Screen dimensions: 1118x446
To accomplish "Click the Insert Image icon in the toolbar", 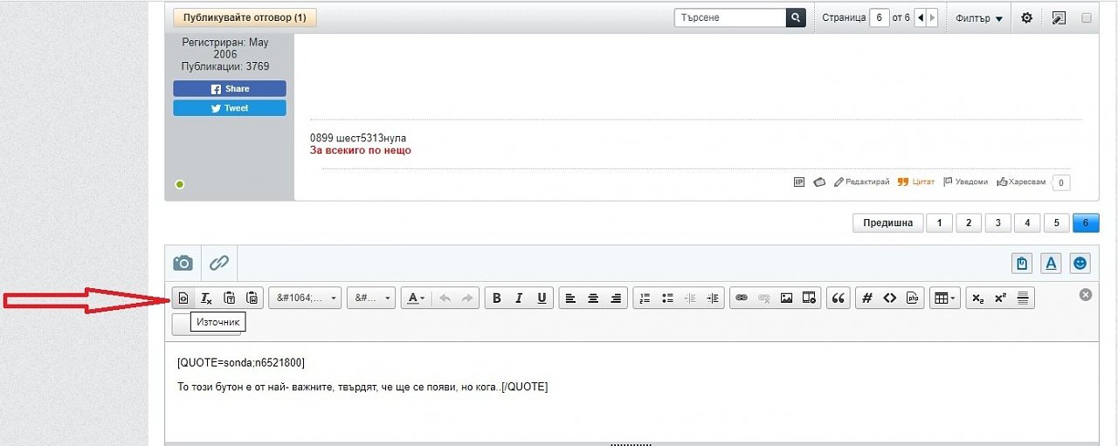I will [x=786, y=298].
